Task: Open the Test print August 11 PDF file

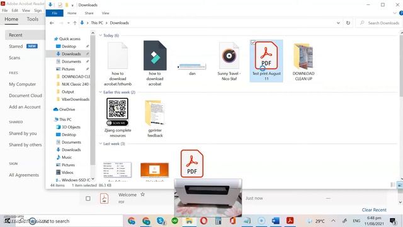Action: tap(266, 61)
